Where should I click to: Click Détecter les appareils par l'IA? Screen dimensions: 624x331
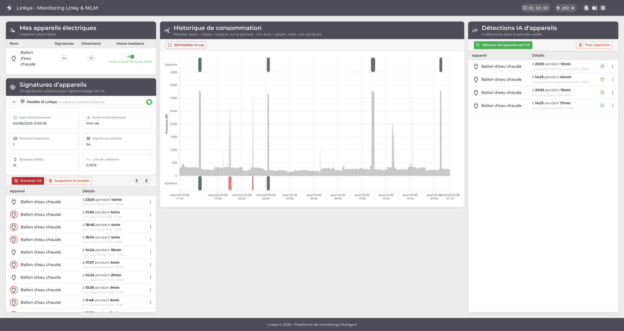pos(503,45)
